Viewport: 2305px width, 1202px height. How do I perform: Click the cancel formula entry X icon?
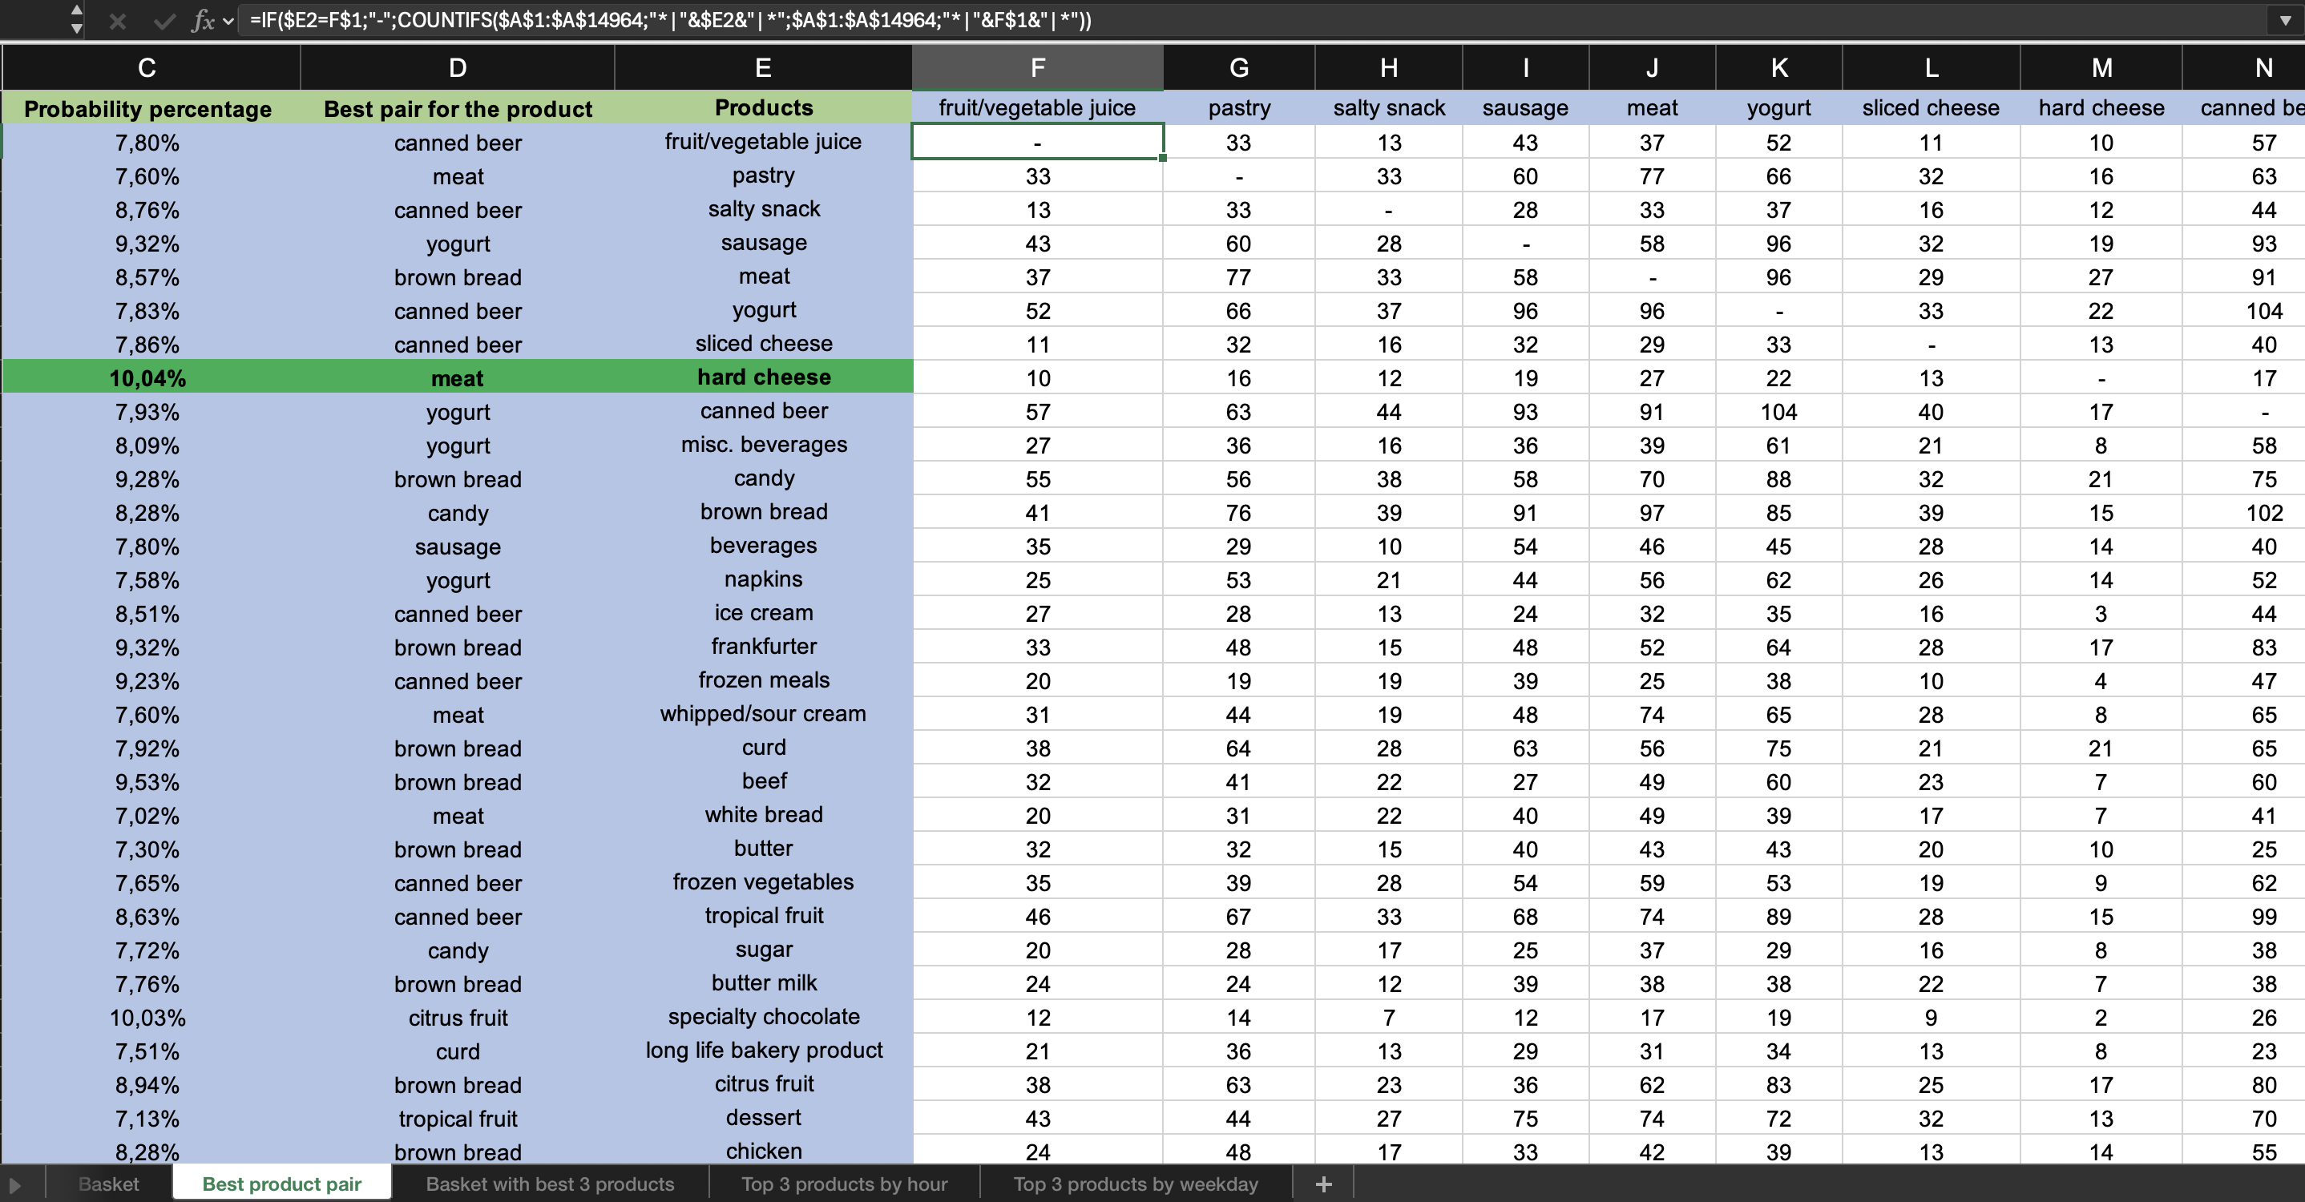(117, 21)
